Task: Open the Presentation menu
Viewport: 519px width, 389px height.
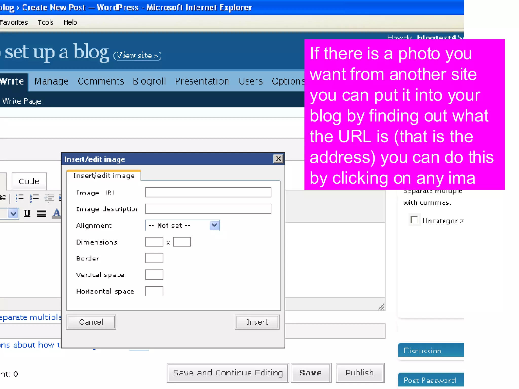Action: [x=202, y=81]
